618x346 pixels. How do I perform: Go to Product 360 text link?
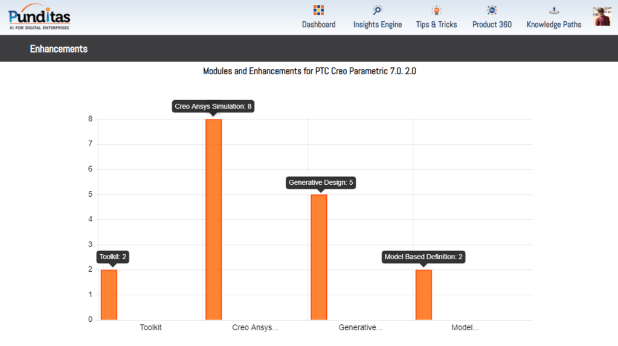pyautogui.click(x=492, y=25)
